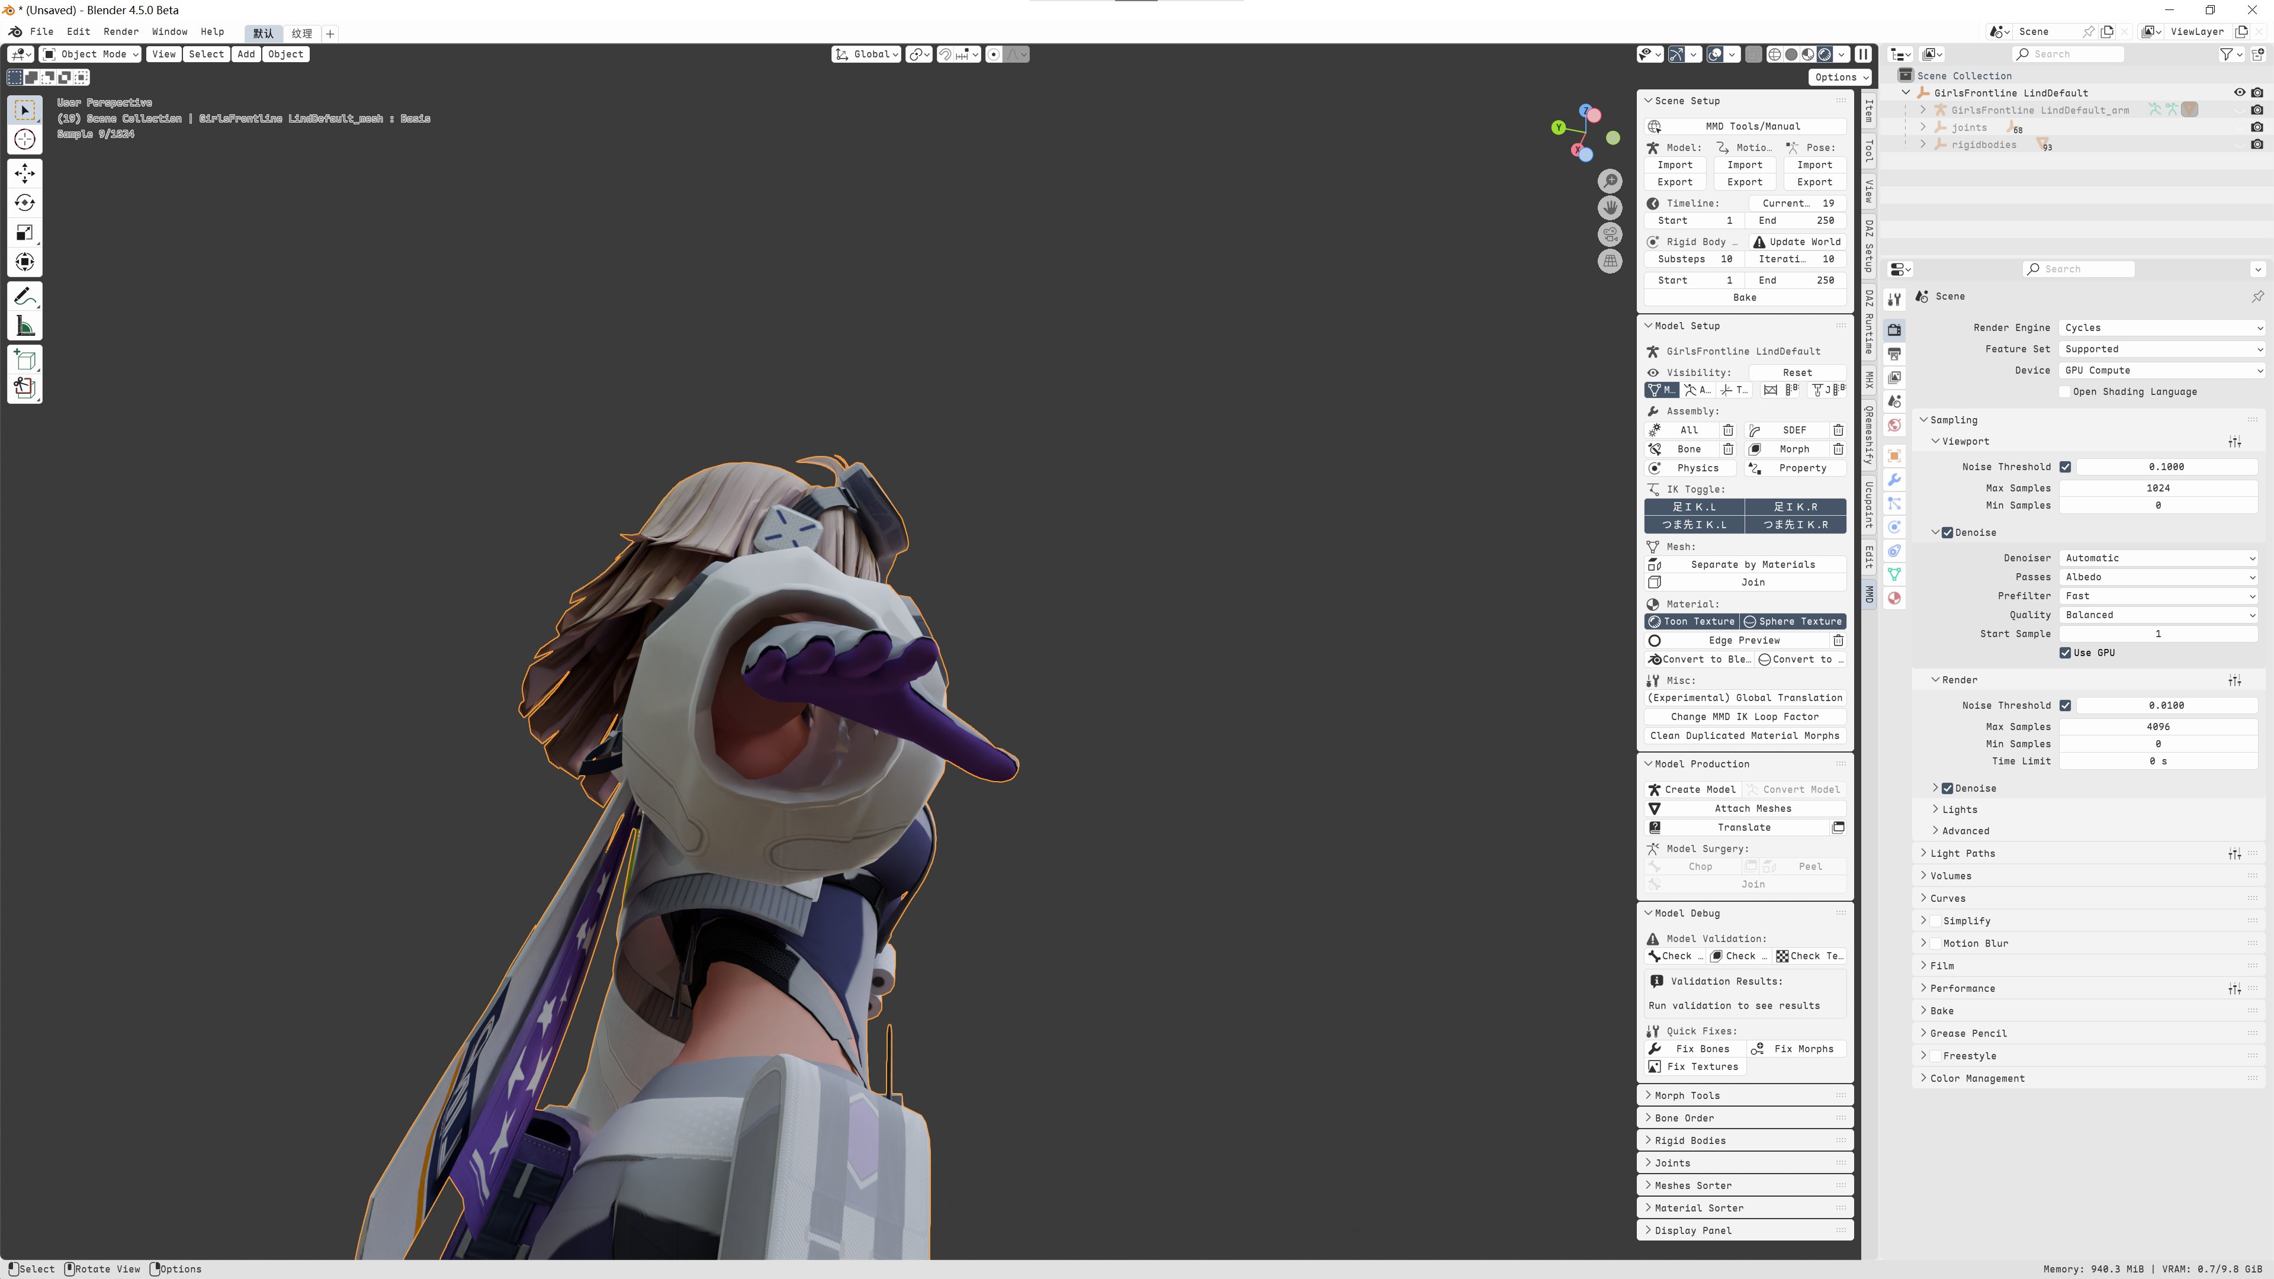The height and width of the screenshot is (1279, 2274).
Task: Open the Modifiers wrench properties tab
Action: 1894,479
